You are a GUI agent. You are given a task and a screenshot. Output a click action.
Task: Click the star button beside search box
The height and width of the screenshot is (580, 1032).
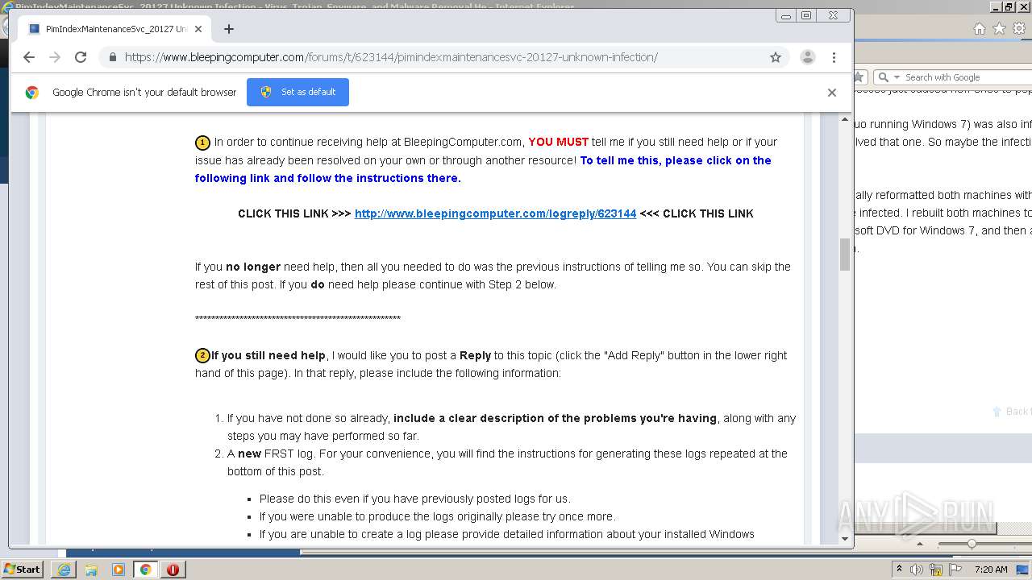coord(859,77)
